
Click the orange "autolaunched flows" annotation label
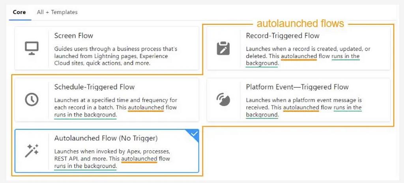pyautogui.click(x=300, y=24)
